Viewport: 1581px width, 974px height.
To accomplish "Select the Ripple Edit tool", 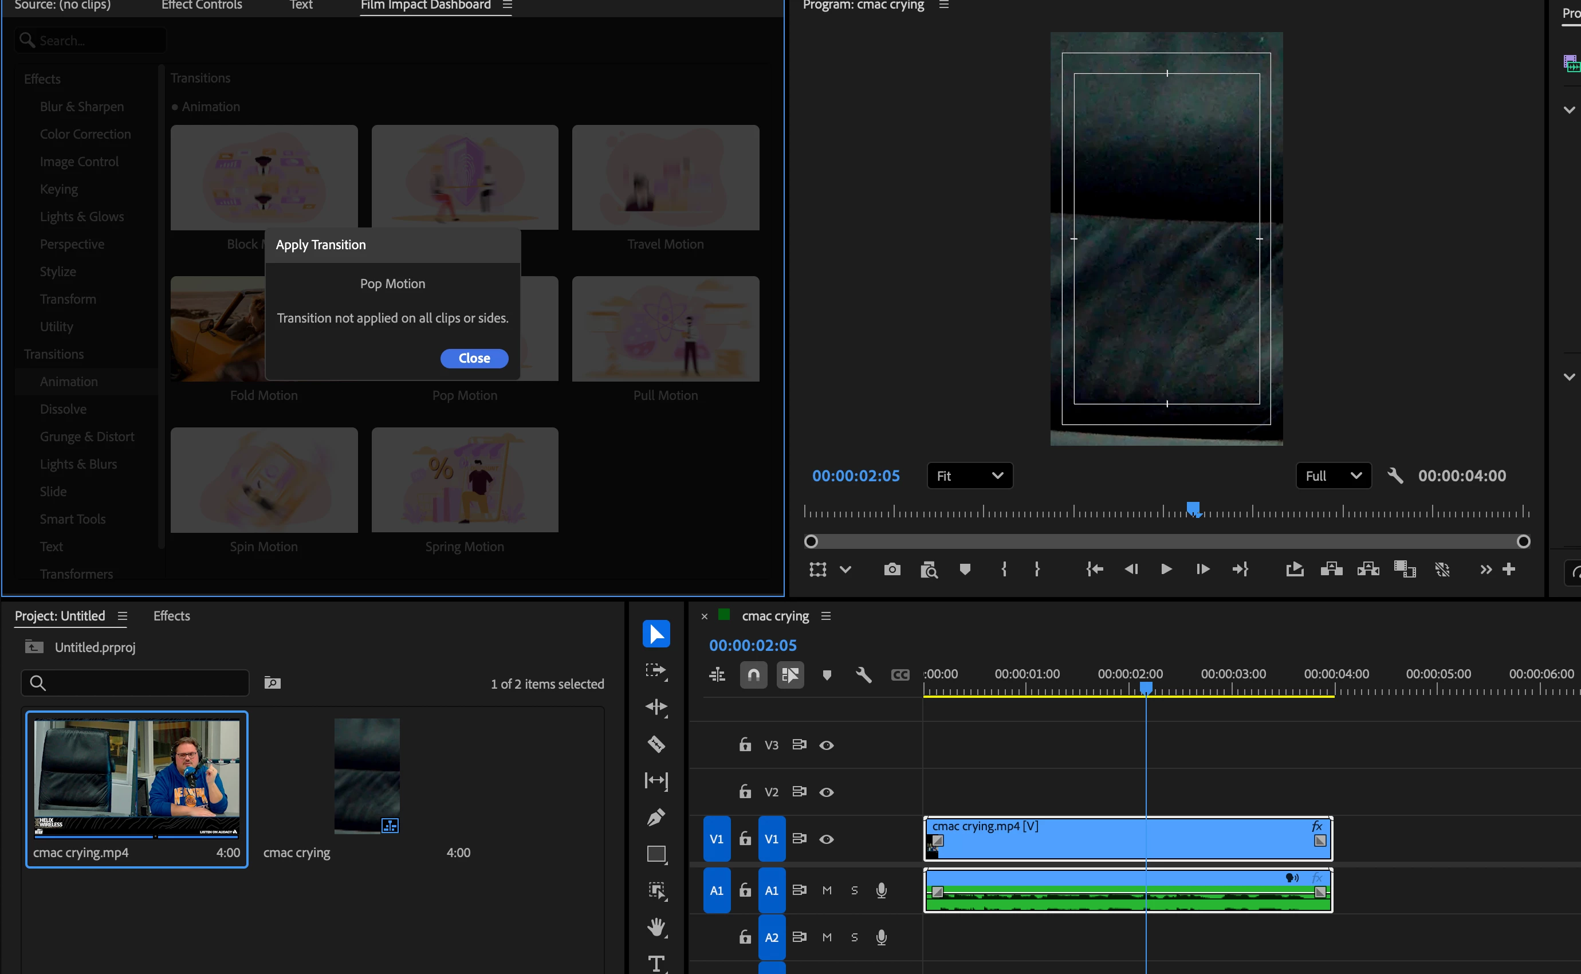I will coord(655,708).
